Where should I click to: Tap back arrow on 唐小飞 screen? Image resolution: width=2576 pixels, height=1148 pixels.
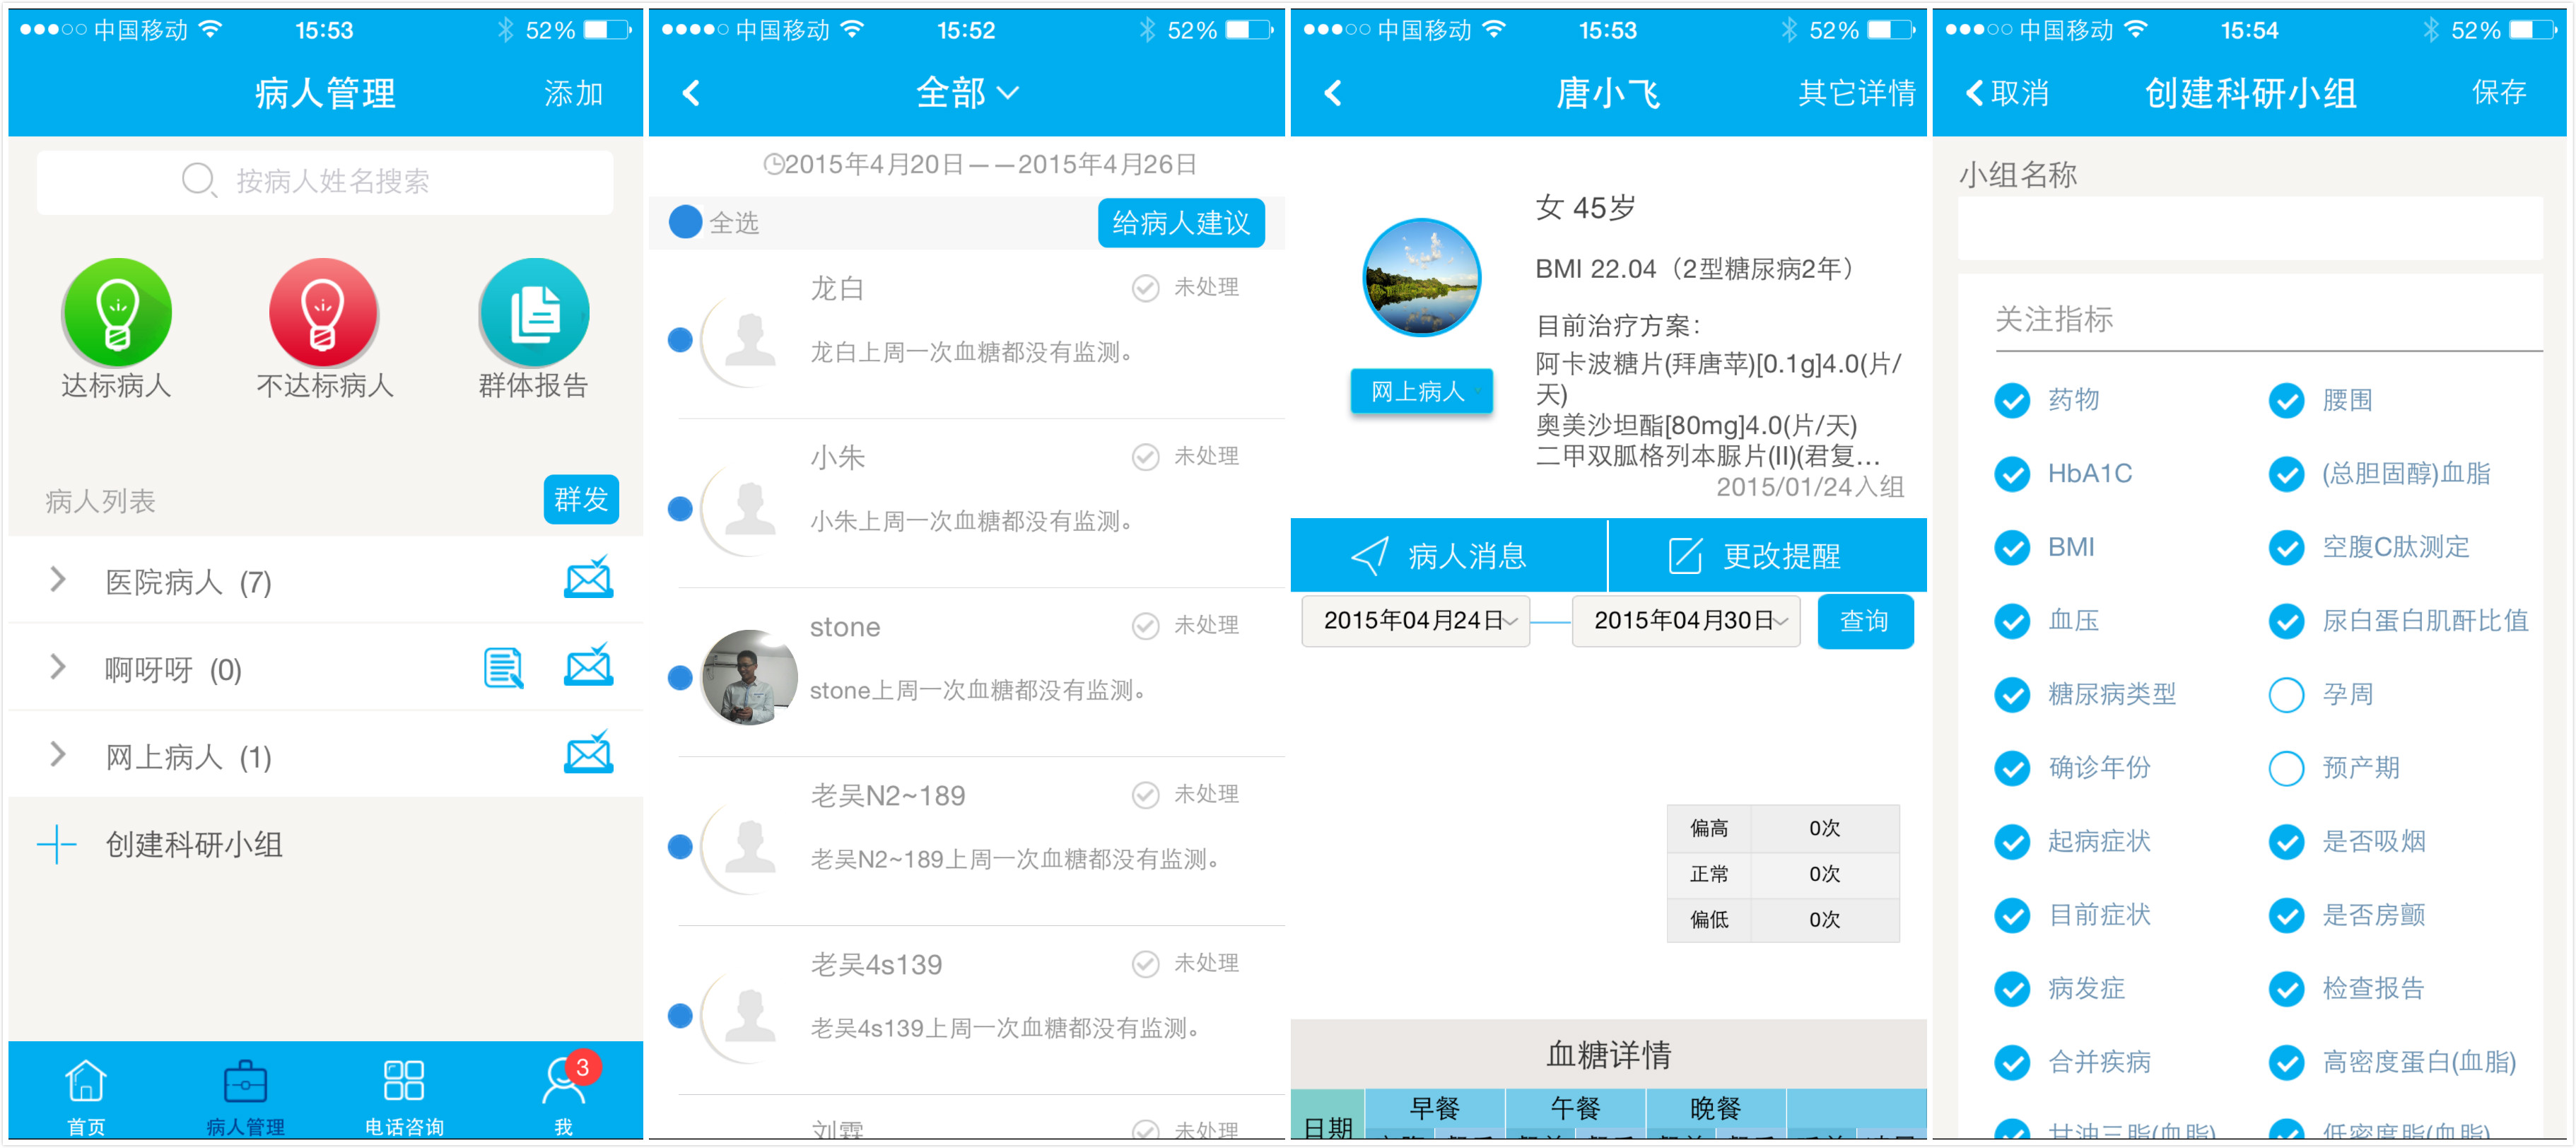[x=1332, y=93]
